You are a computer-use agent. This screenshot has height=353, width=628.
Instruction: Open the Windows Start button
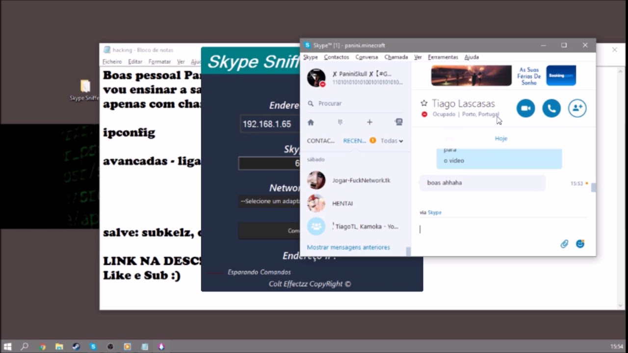[8, 347]
